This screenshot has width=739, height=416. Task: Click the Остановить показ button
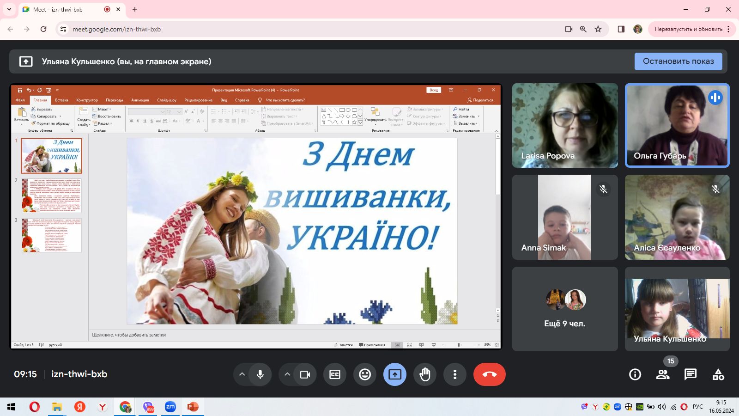pos(678,61)
